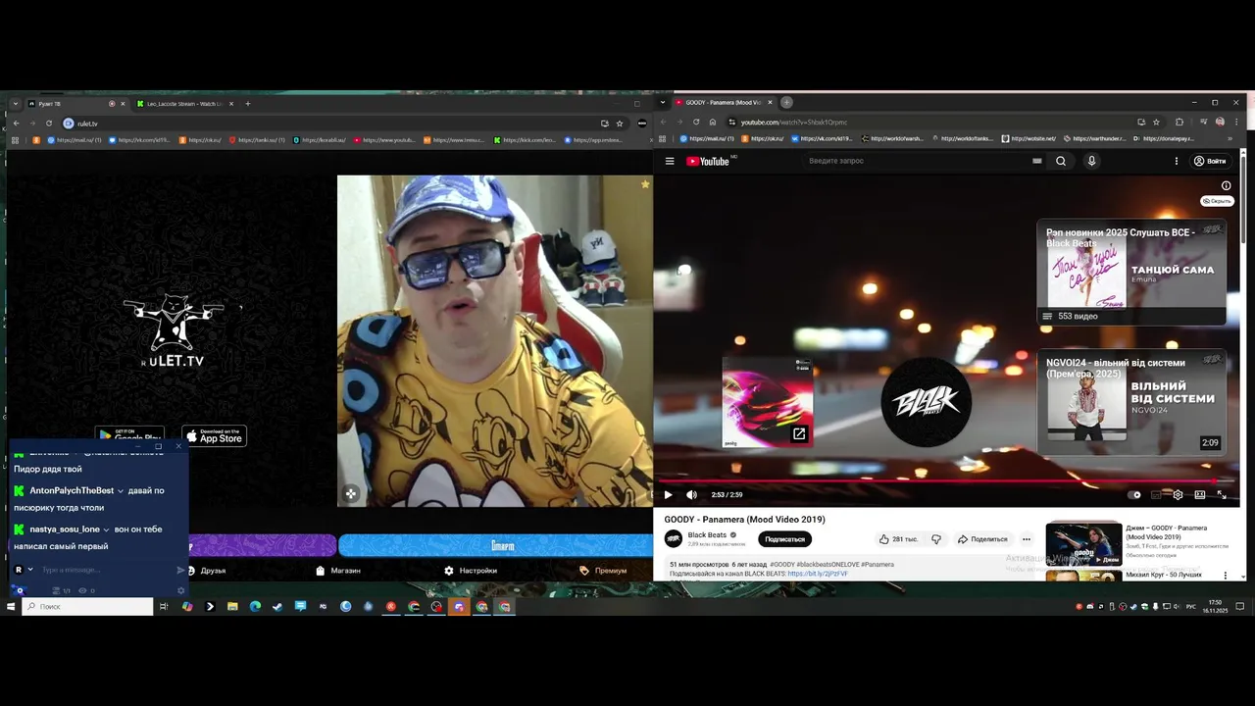Screen dimensions: 1255x706
Task: Open the new tab button in left browser
Action: tap(248, 104)
